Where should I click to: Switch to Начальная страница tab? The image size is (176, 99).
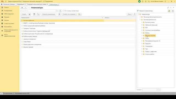tap(8, 4)
